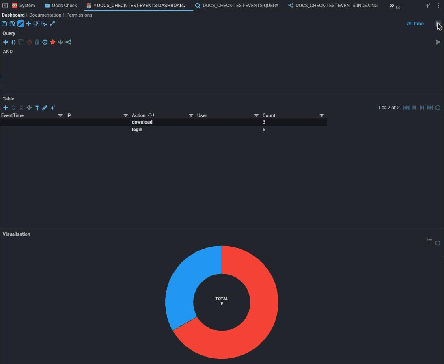
Task: Click the Save dashboard icon
Action: [x=4, y=24]
